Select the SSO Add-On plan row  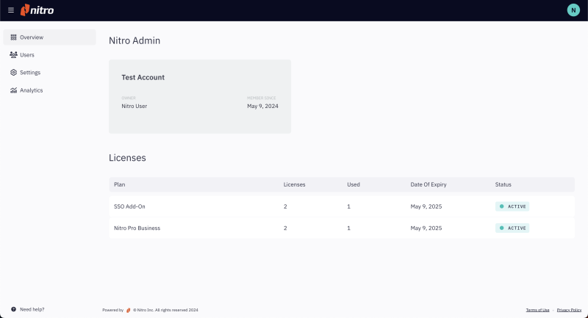(x=342, y=206)
